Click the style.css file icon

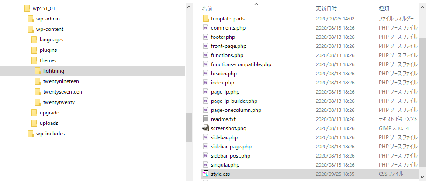[x=206, y=174]
